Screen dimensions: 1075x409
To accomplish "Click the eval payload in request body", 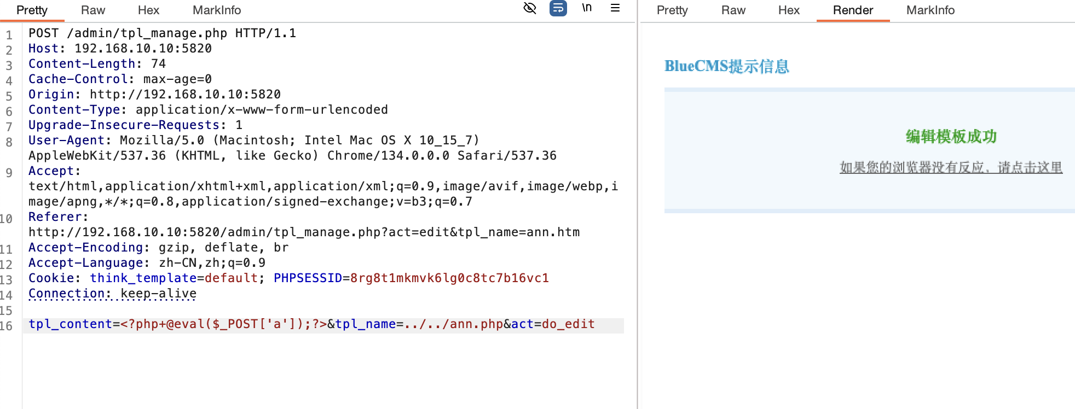I will pos(223,324).
